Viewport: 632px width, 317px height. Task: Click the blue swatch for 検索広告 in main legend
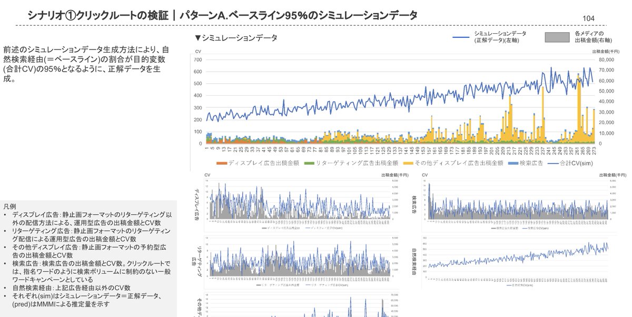(x=513, y=163)
